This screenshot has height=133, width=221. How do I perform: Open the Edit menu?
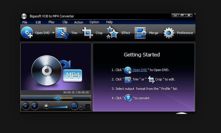(38, 22)
